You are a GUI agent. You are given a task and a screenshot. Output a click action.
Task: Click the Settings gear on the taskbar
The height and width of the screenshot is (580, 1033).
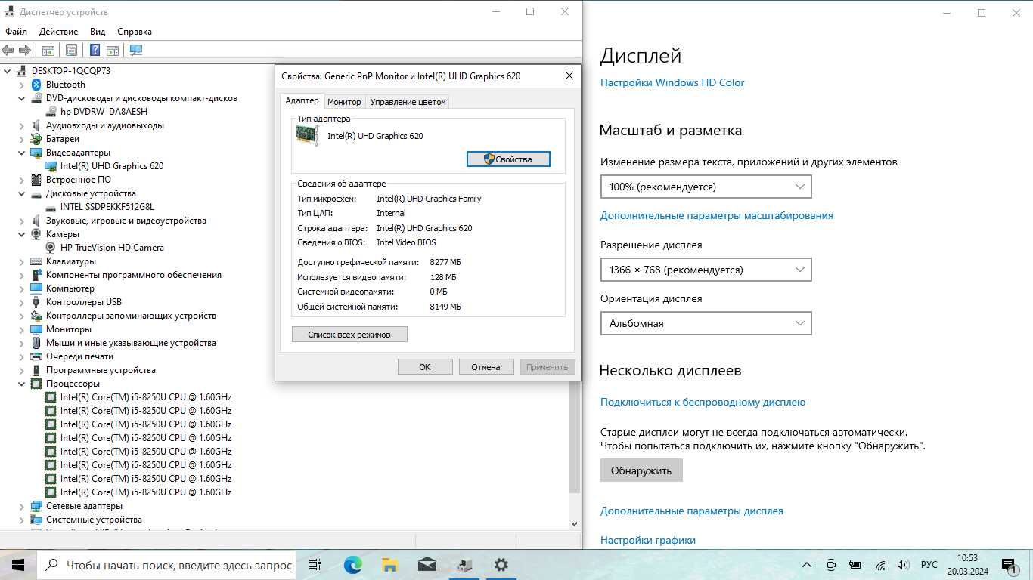point(501,564)
